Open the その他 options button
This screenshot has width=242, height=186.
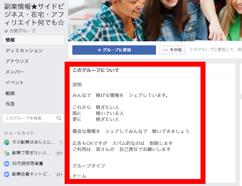[x=172, y=50]
